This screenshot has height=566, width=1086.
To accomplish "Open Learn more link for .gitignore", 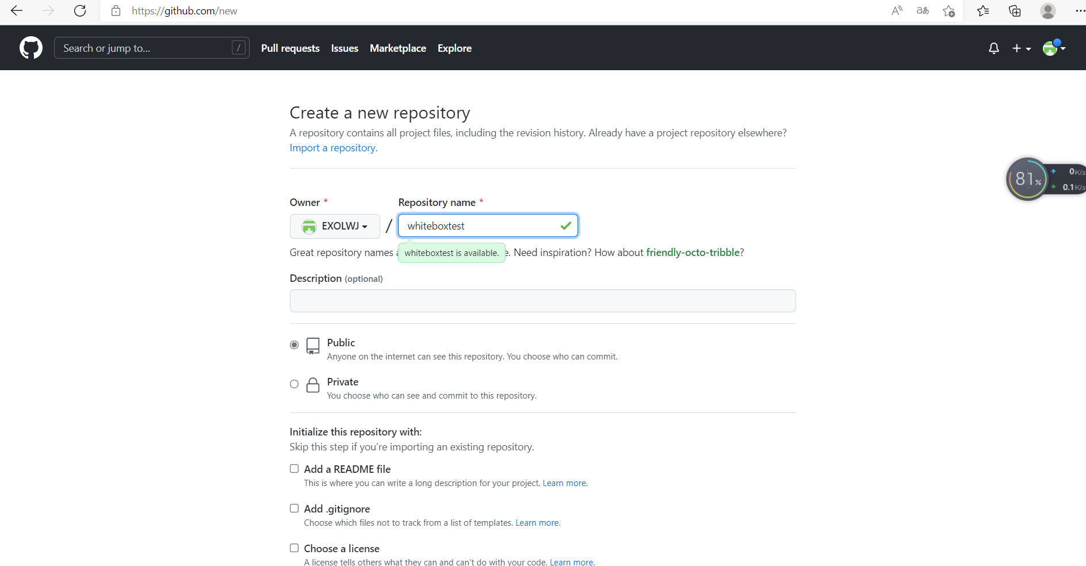I will point(538,523).
